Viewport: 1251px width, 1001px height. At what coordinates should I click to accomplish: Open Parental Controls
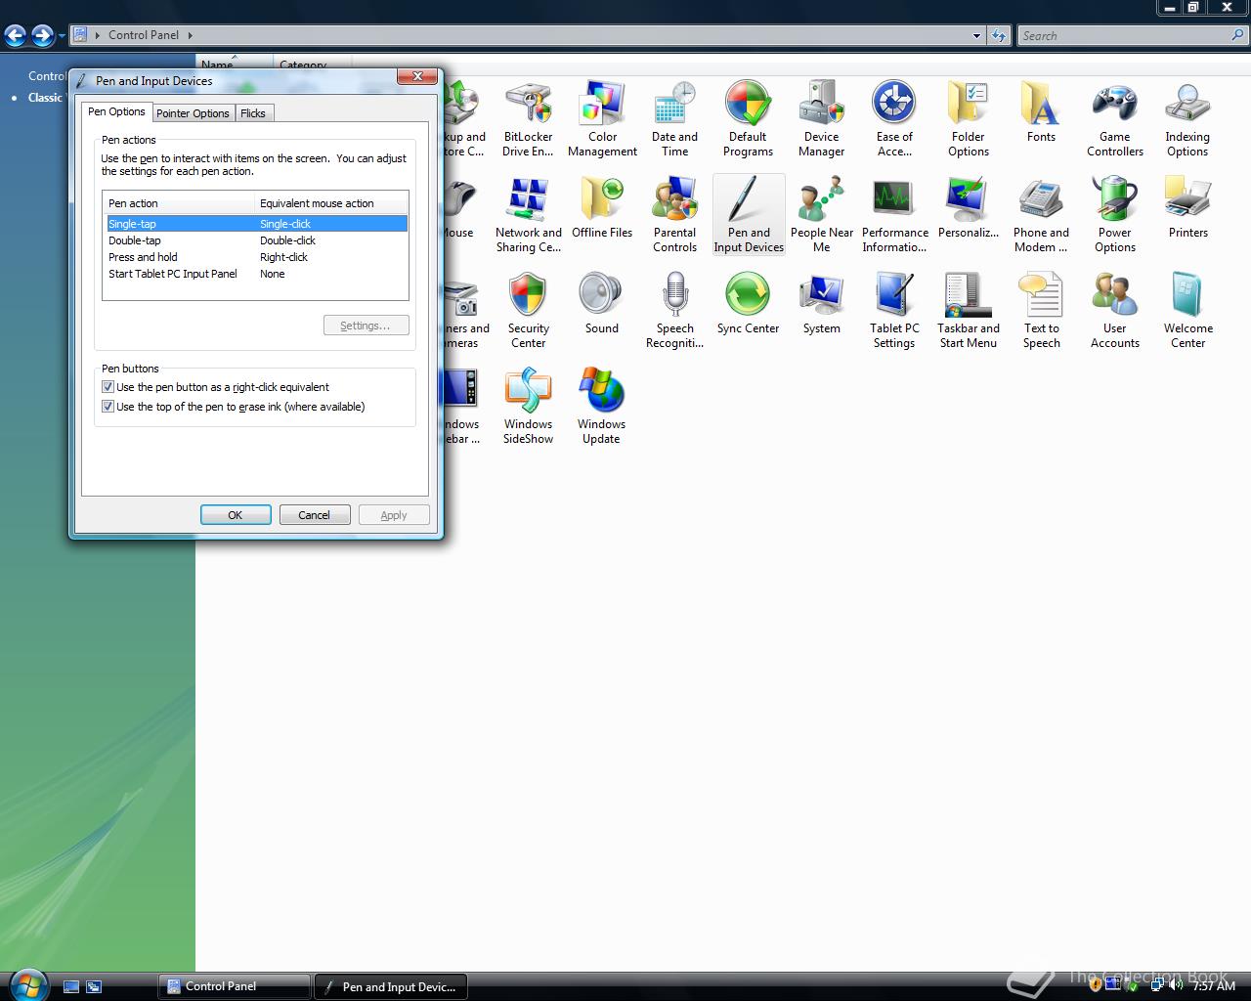pos(674,215)
